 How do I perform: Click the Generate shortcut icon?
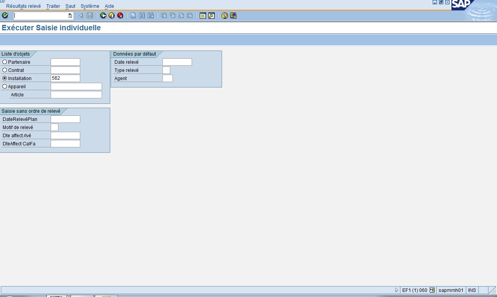[x=211, y=16]
